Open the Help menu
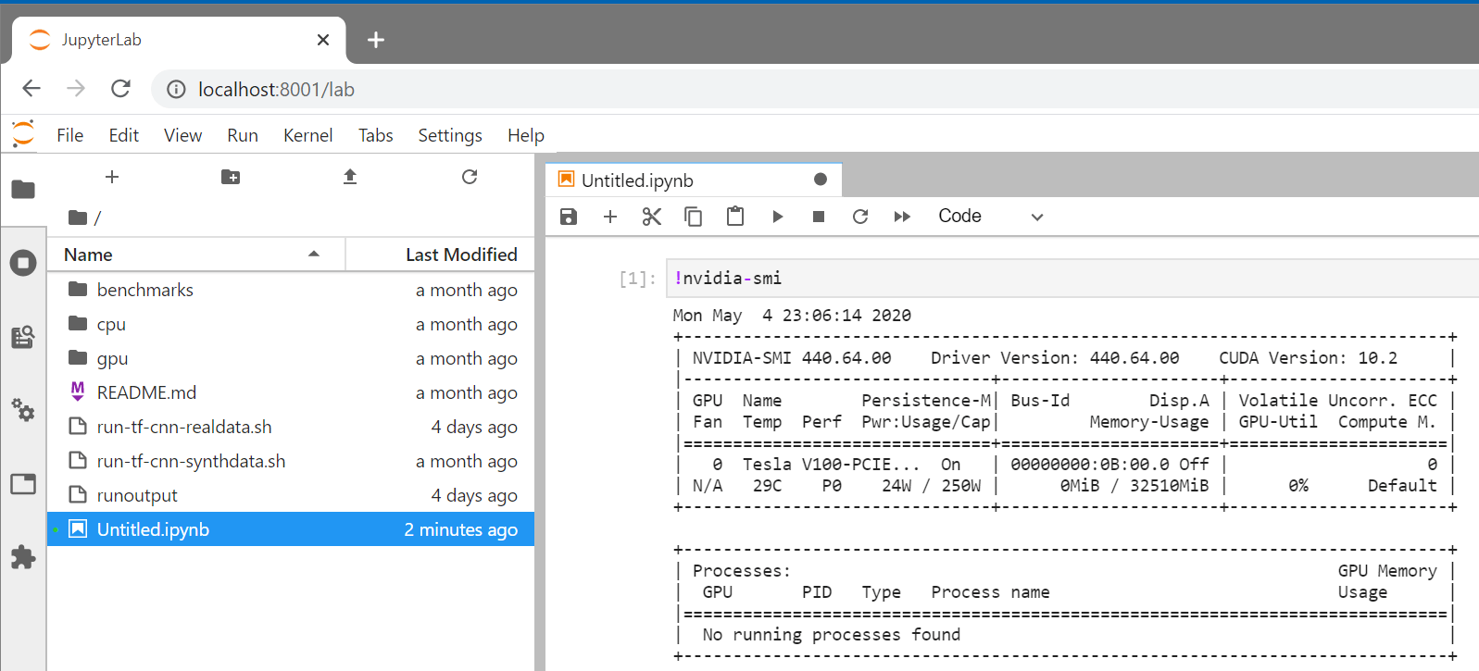Image resolution: width=1479 pixels, height=671 pixels. click(526, 135)
